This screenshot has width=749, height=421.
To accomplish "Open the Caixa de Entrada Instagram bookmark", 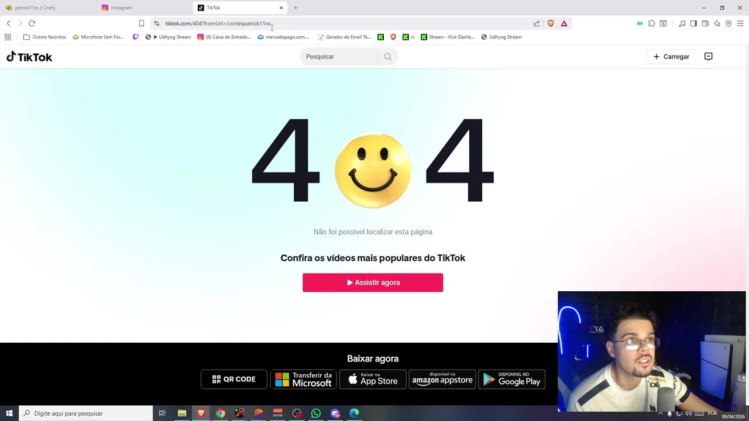I will click(224, 37).
